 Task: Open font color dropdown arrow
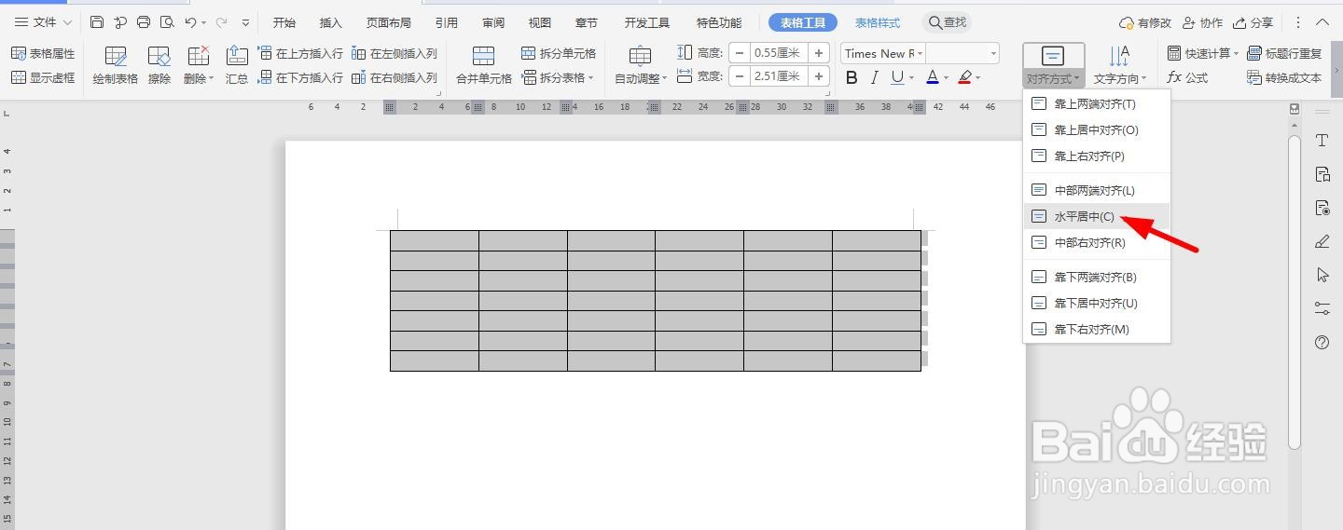(x=946, y=77)
